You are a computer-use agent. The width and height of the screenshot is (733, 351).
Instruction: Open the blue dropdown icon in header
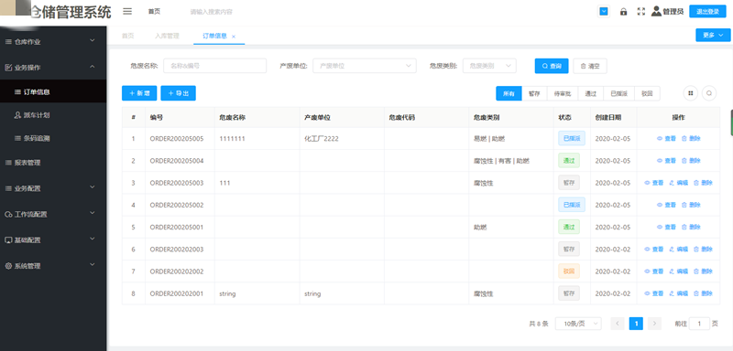(x=604, y=12)
